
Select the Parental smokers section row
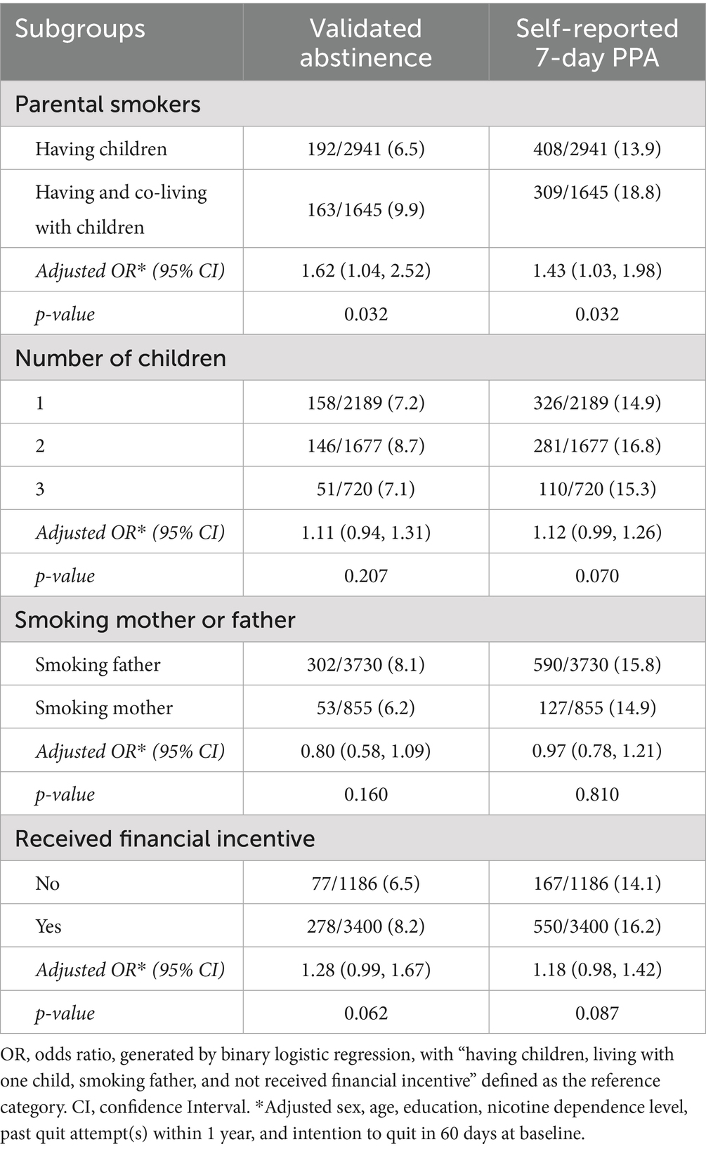coord(107,105)
